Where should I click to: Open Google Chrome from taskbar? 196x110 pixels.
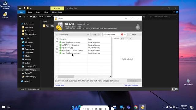coord(136,107)
